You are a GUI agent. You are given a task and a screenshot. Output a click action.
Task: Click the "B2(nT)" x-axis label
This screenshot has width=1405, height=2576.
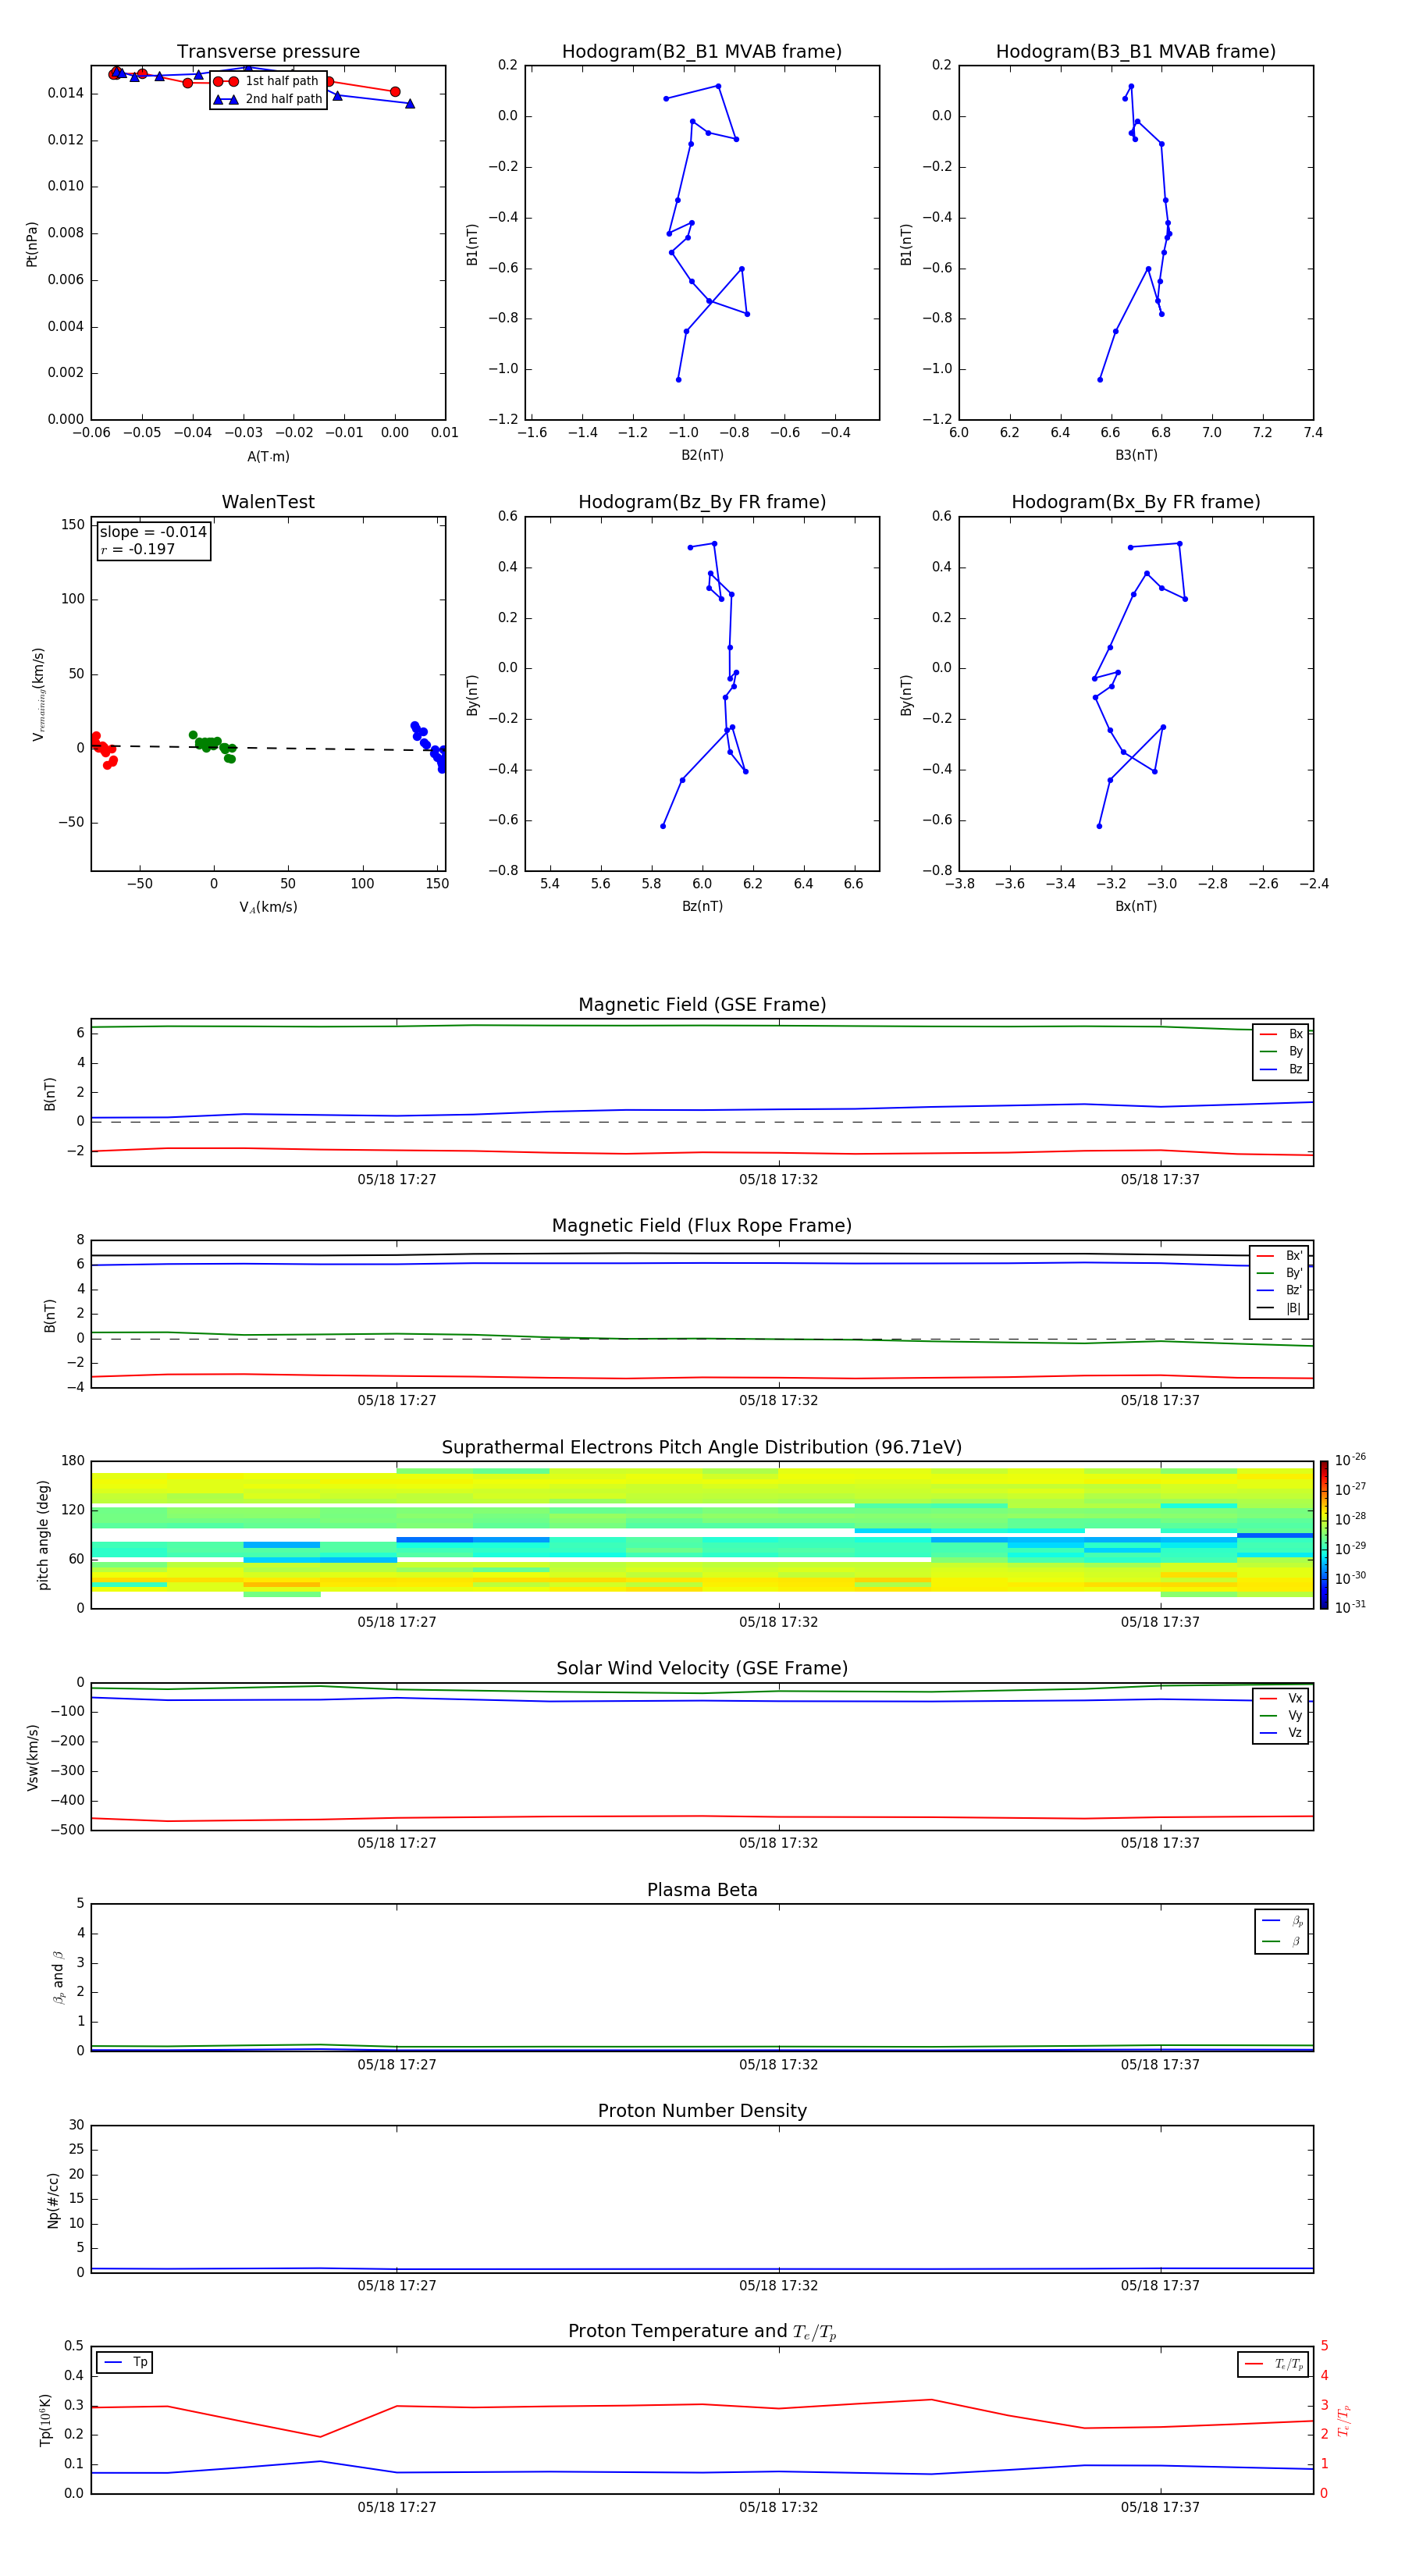click(702, 455)
